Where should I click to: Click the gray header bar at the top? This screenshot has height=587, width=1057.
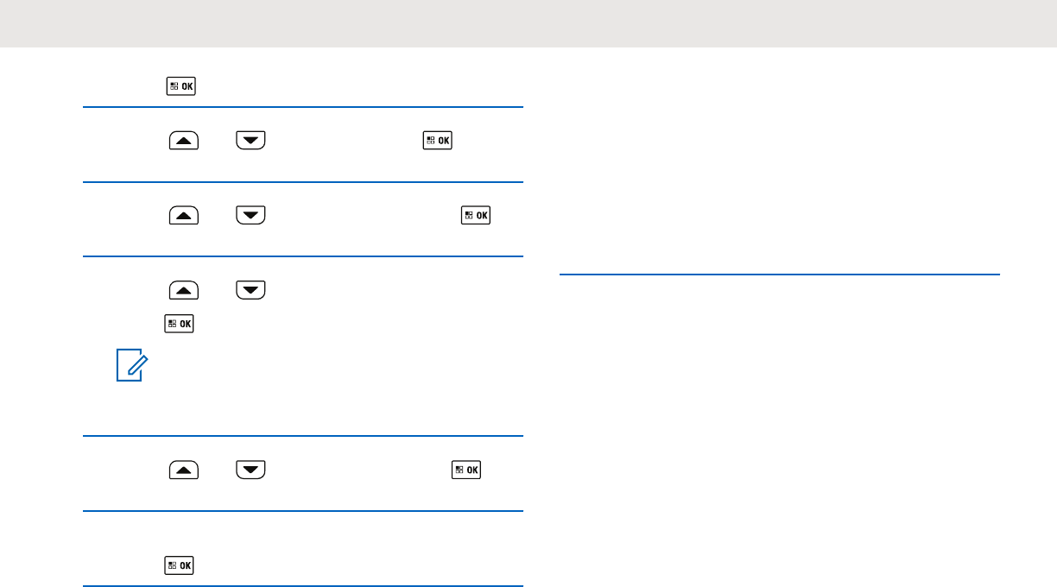pyautogui.click(x=528, y=23)
